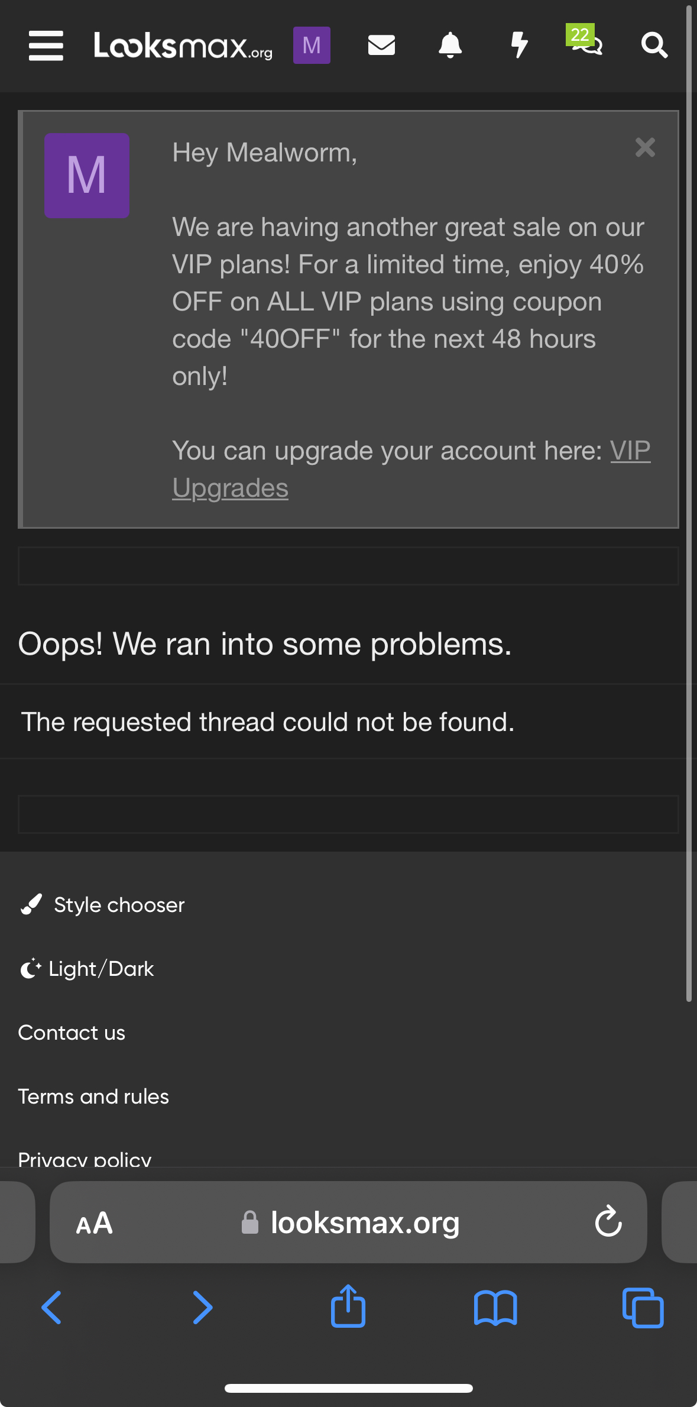Image resolution: width=697 pixels, height=1407 pixels.
Task: Open the Contact us page
Action: pos(72,1033)
